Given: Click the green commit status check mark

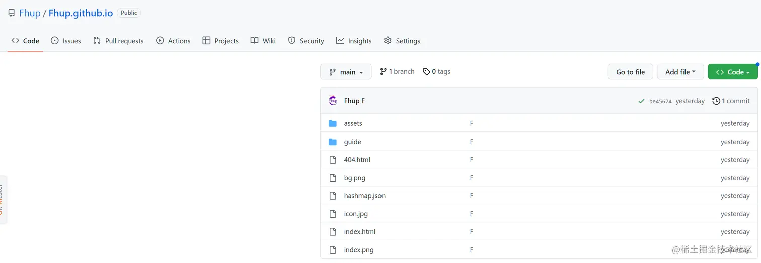Looking at the screenshot, I should (x=641, y=101).
